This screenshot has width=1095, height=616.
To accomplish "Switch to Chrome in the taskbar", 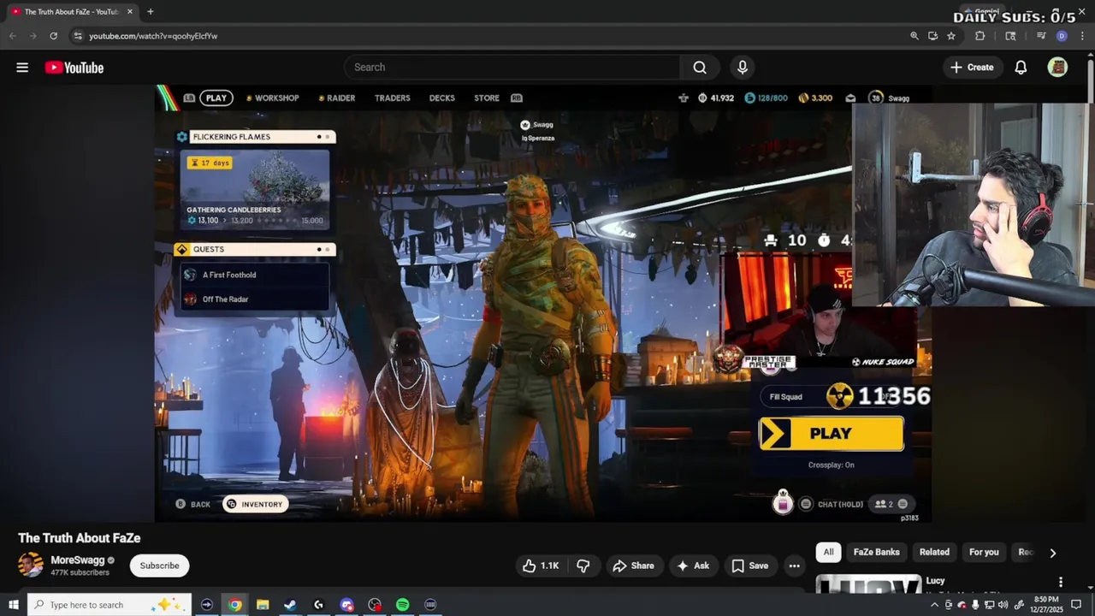I will coord(234,605).
